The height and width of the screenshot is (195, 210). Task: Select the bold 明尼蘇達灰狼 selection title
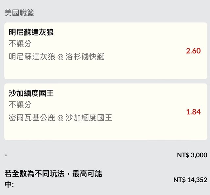31,32
